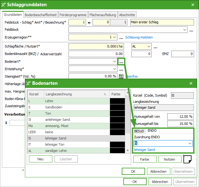Expand the Feldblock dropdown
The image size is (199, 187).
tap(185, 30)
